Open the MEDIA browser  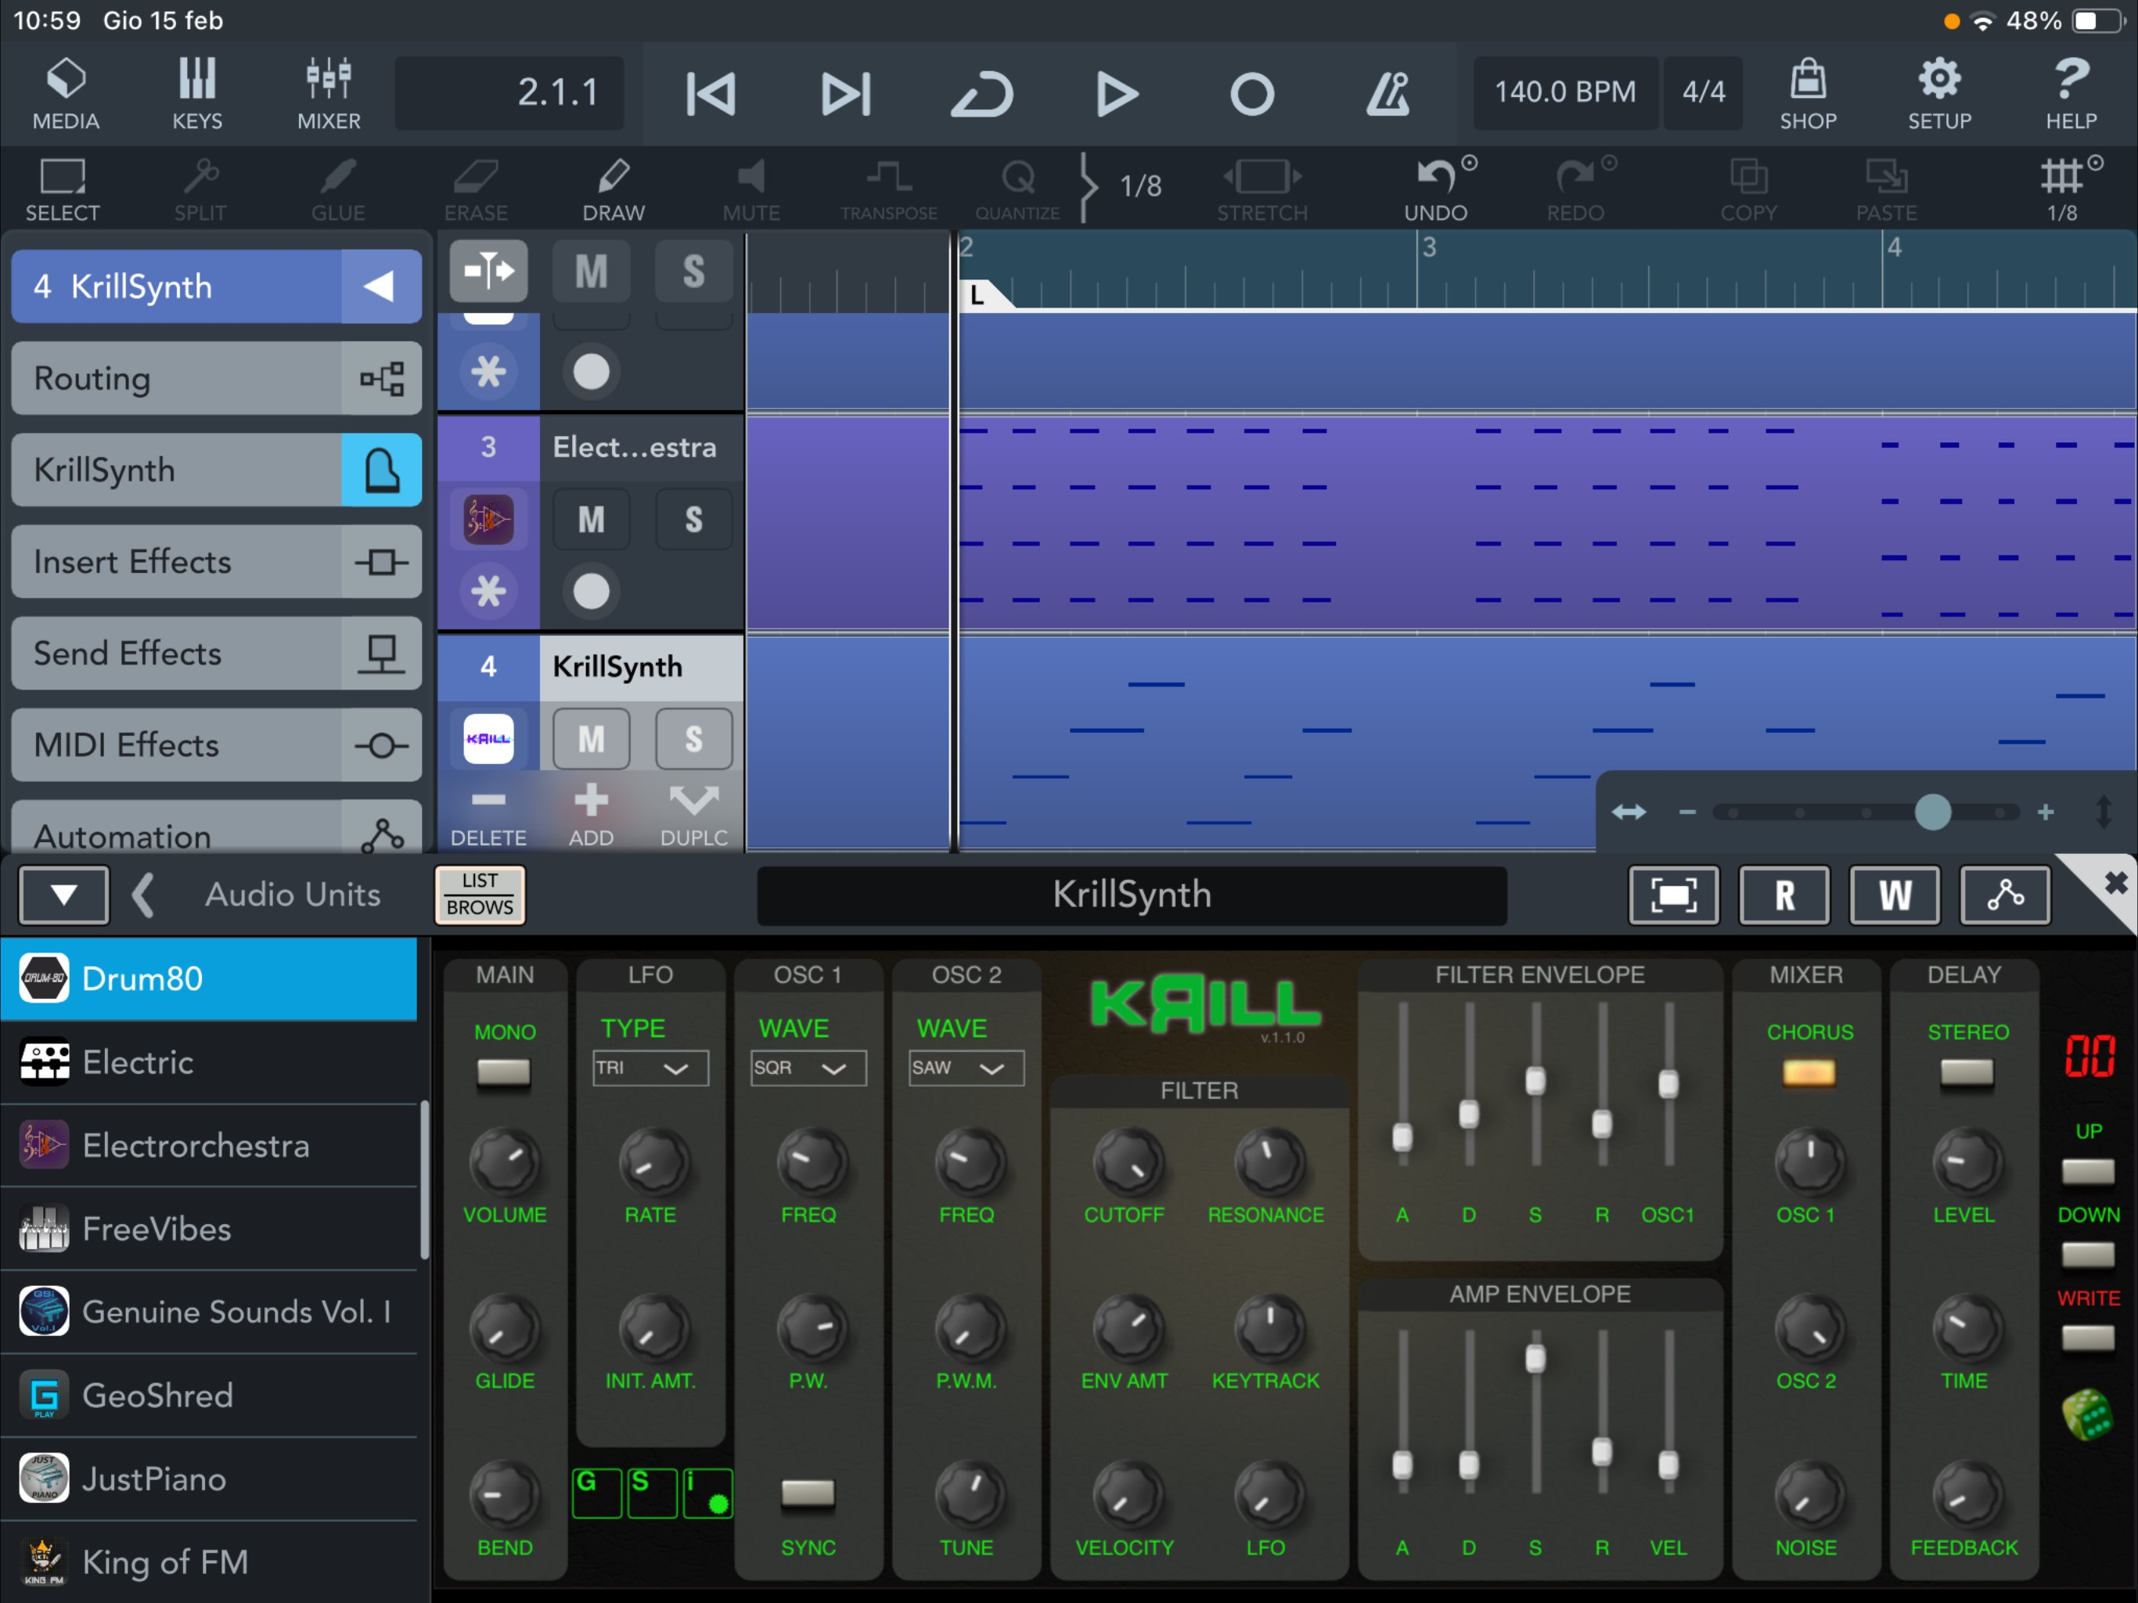point(66,94)
